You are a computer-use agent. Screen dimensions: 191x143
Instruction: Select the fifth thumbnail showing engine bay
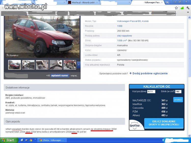pos(70,65)
